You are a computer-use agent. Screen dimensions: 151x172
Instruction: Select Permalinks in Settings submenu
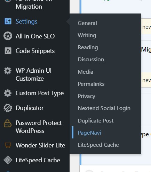tap(91, 84)
